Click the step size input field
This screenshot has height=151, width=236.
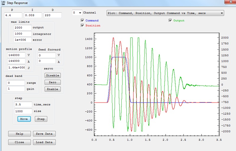point(23,111)
